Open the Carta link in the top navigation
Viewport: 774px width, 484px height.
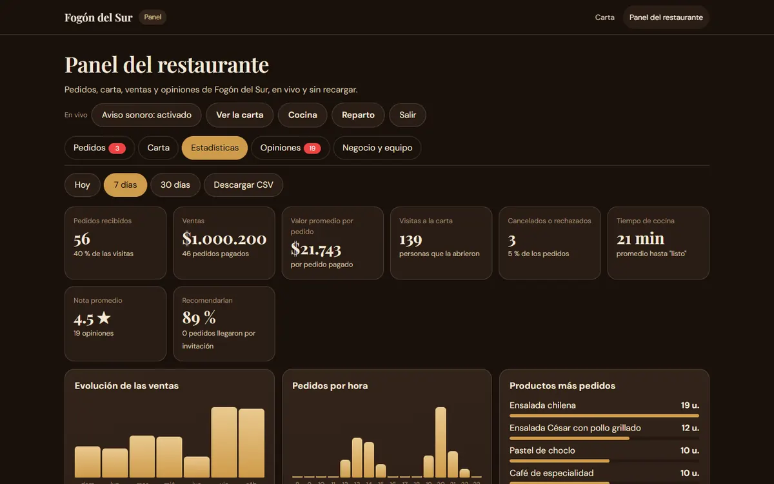(x=604, y=17)
